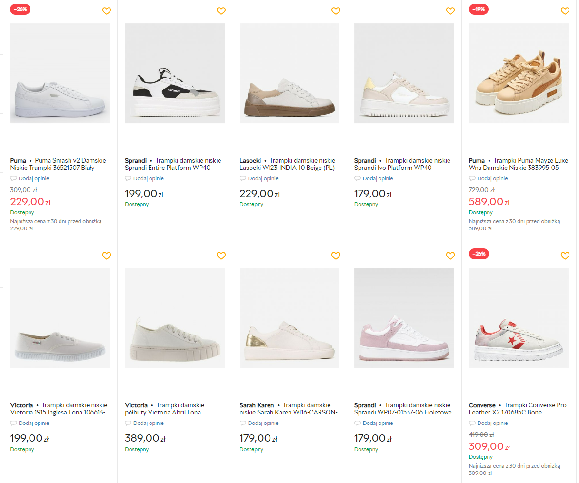Click Dodaj opinie under Converse Pro Leather
This screenshot has height=483, width=579.
(x=489, y=423)
